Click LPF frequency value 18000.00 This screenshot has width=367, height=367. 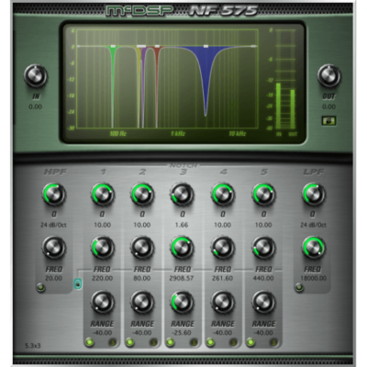(x=313, y=278)
